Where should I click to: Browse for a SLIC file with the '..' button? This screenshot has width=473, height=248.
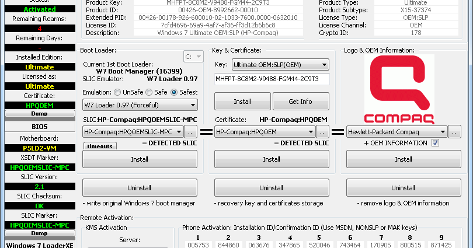pyautogui.click(x=190, y=132)
